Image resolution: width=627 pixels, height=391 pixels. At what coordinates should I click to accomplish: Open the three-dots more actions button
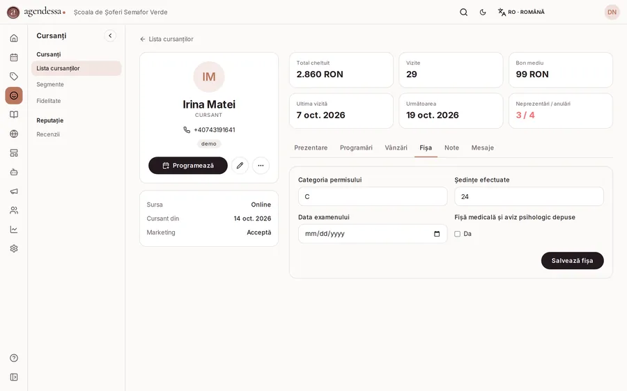261,166
